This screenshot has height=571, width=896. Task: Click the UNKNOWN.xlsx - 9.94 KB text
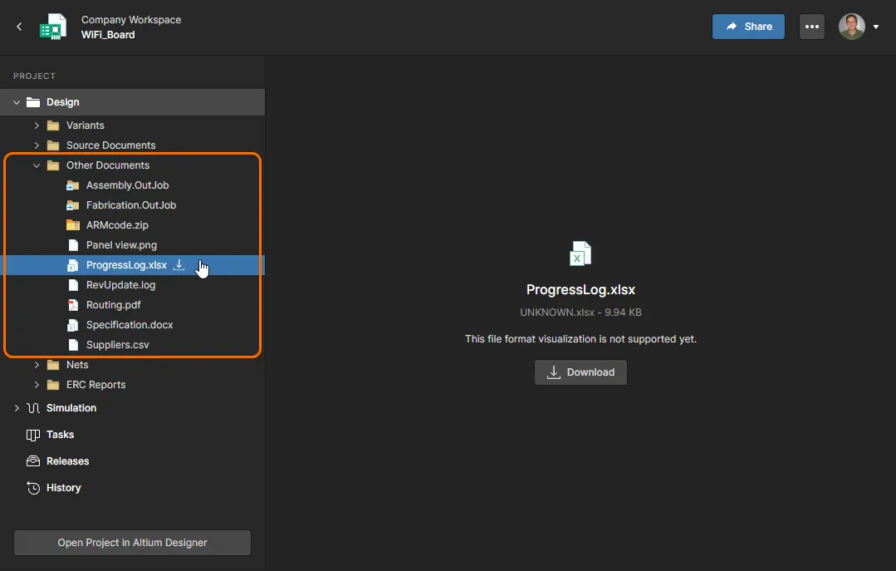[580, 313]
